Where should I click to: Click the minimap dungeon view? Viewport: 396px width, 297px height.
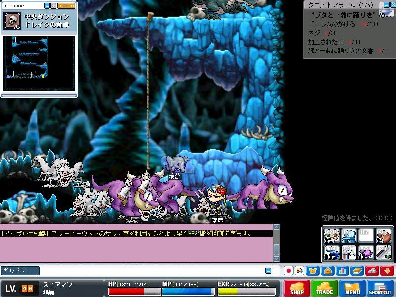coord(39,63)
